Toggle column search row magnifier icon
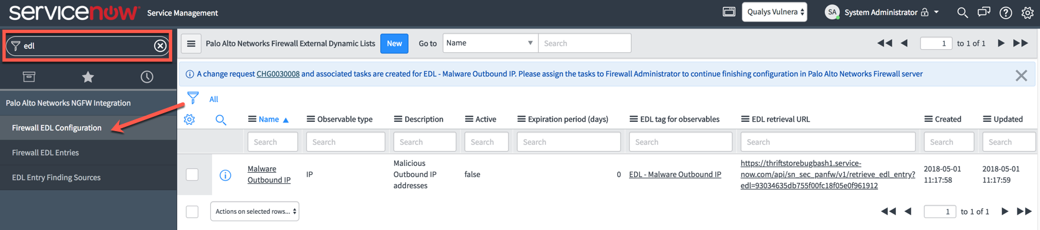The width and height of the screenshot is (1040, 230). [221, 119]
